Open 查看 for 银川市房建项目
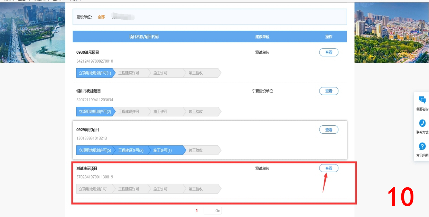The image size is (429, 217). (328, 91)
